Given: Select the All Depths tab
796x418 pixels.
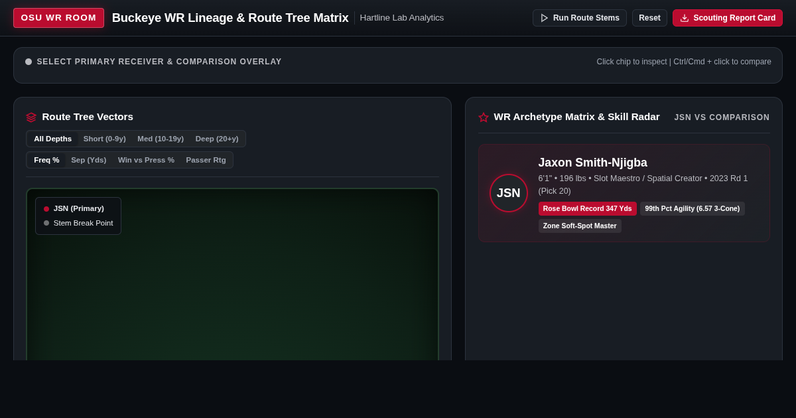Looking at the screenshot, I should point(52,139).
